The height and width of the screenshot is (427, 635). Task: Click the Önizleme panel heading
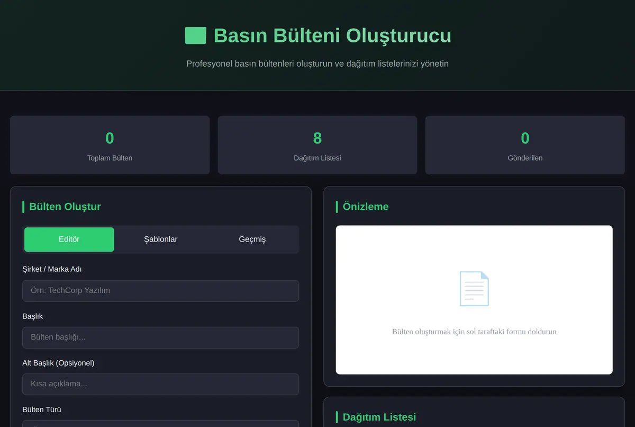click(366, 207)
